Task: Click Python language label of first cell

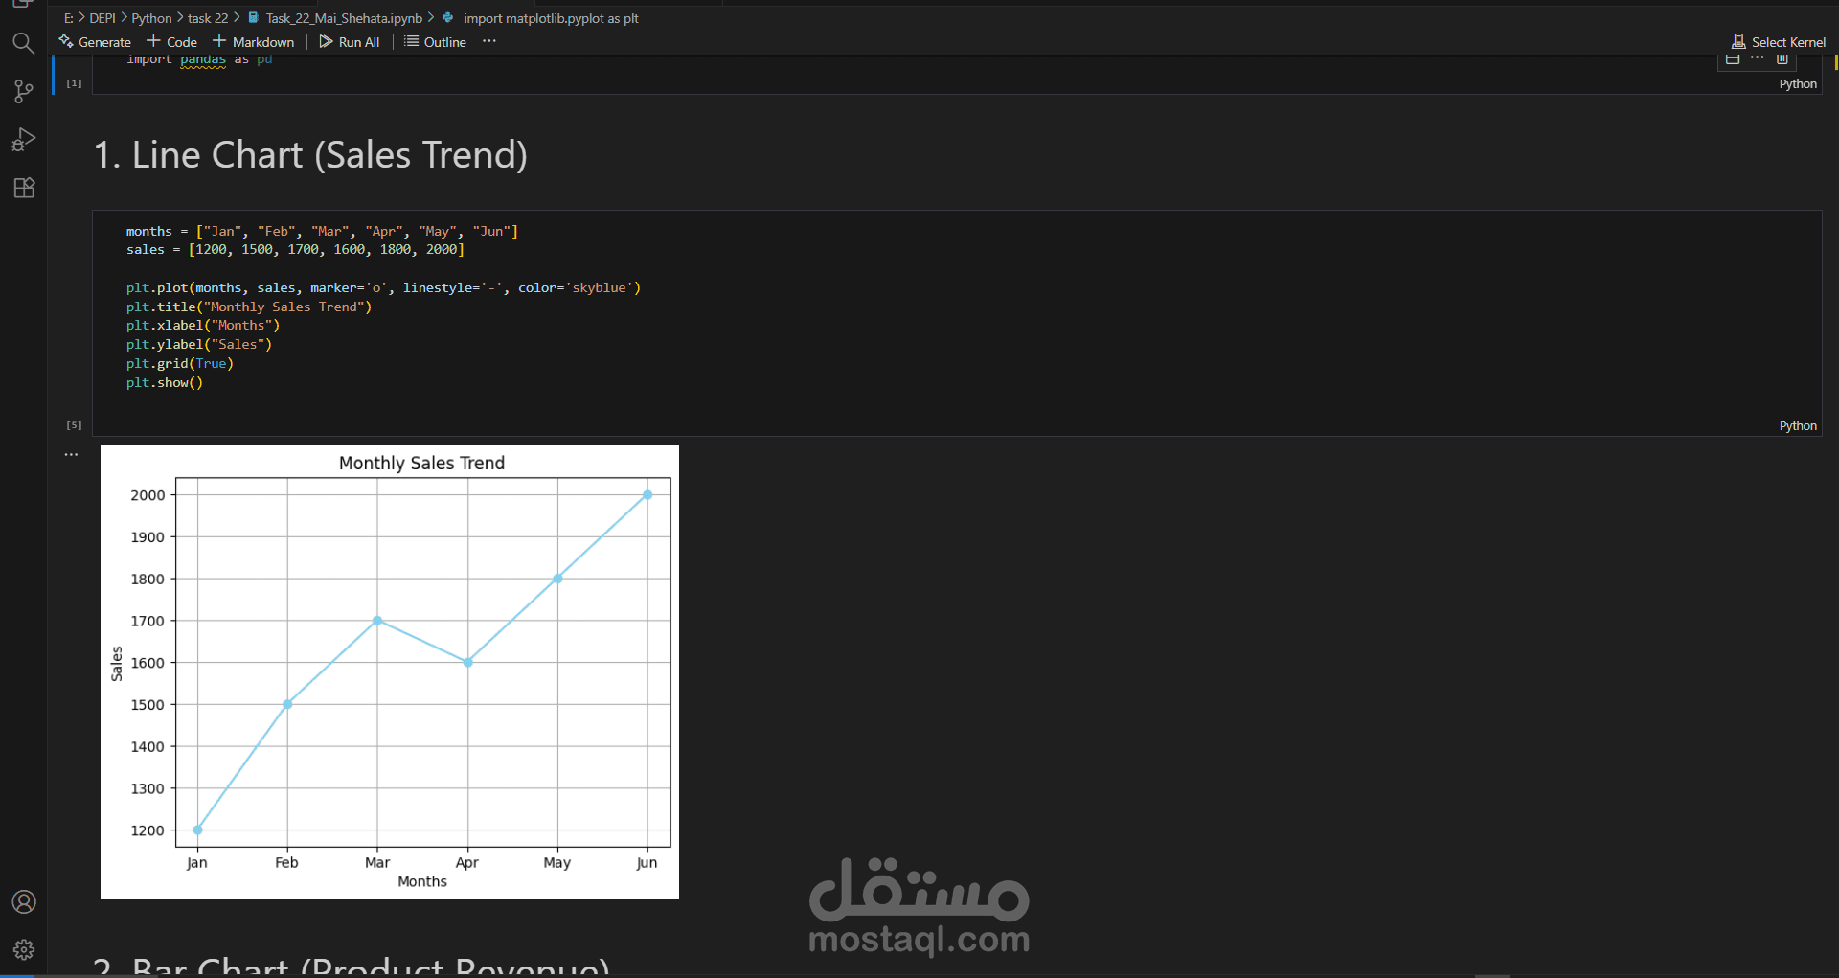Action: 1798,84
